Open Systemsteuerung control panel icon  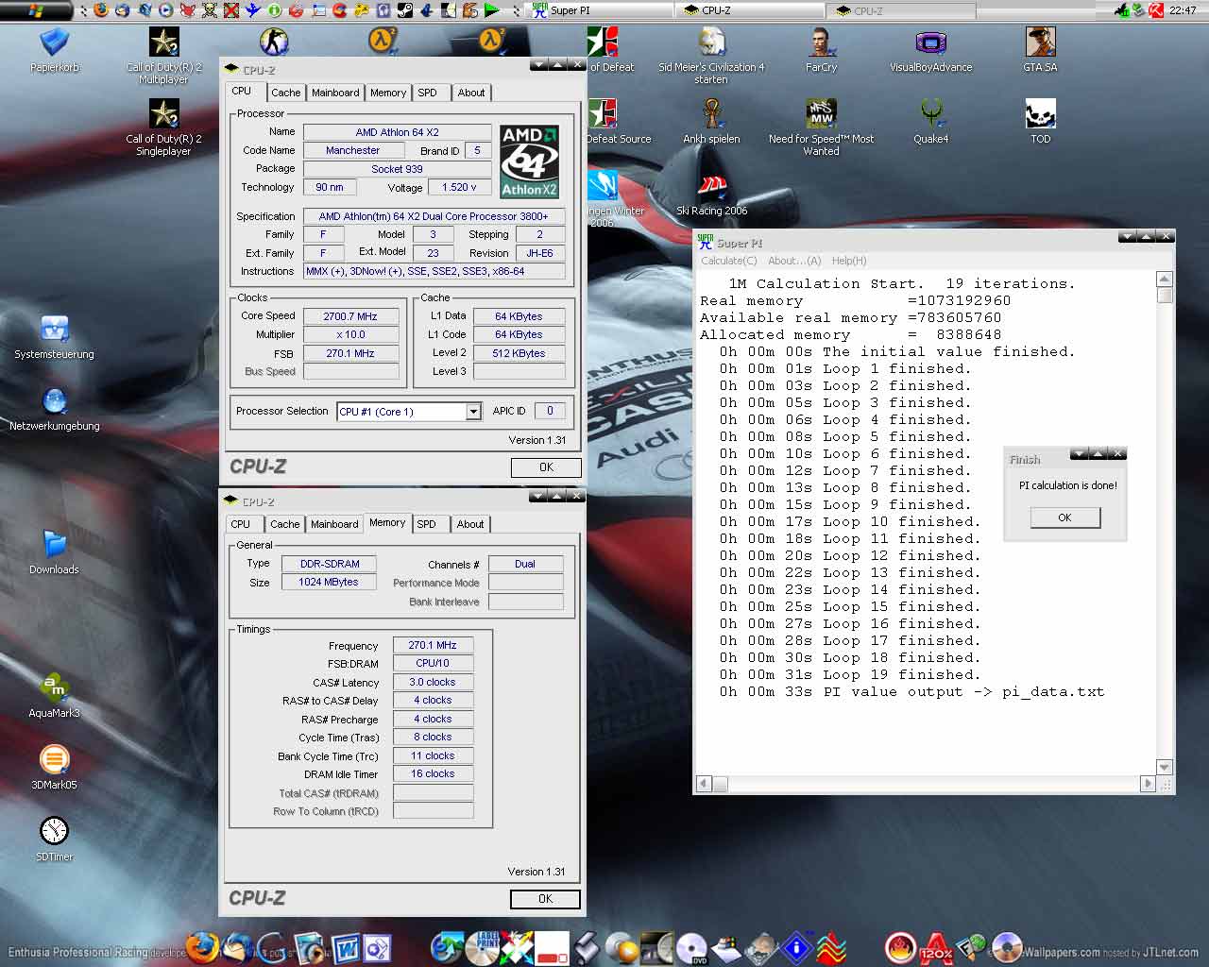pyautogui.click(x=54, y=330)
